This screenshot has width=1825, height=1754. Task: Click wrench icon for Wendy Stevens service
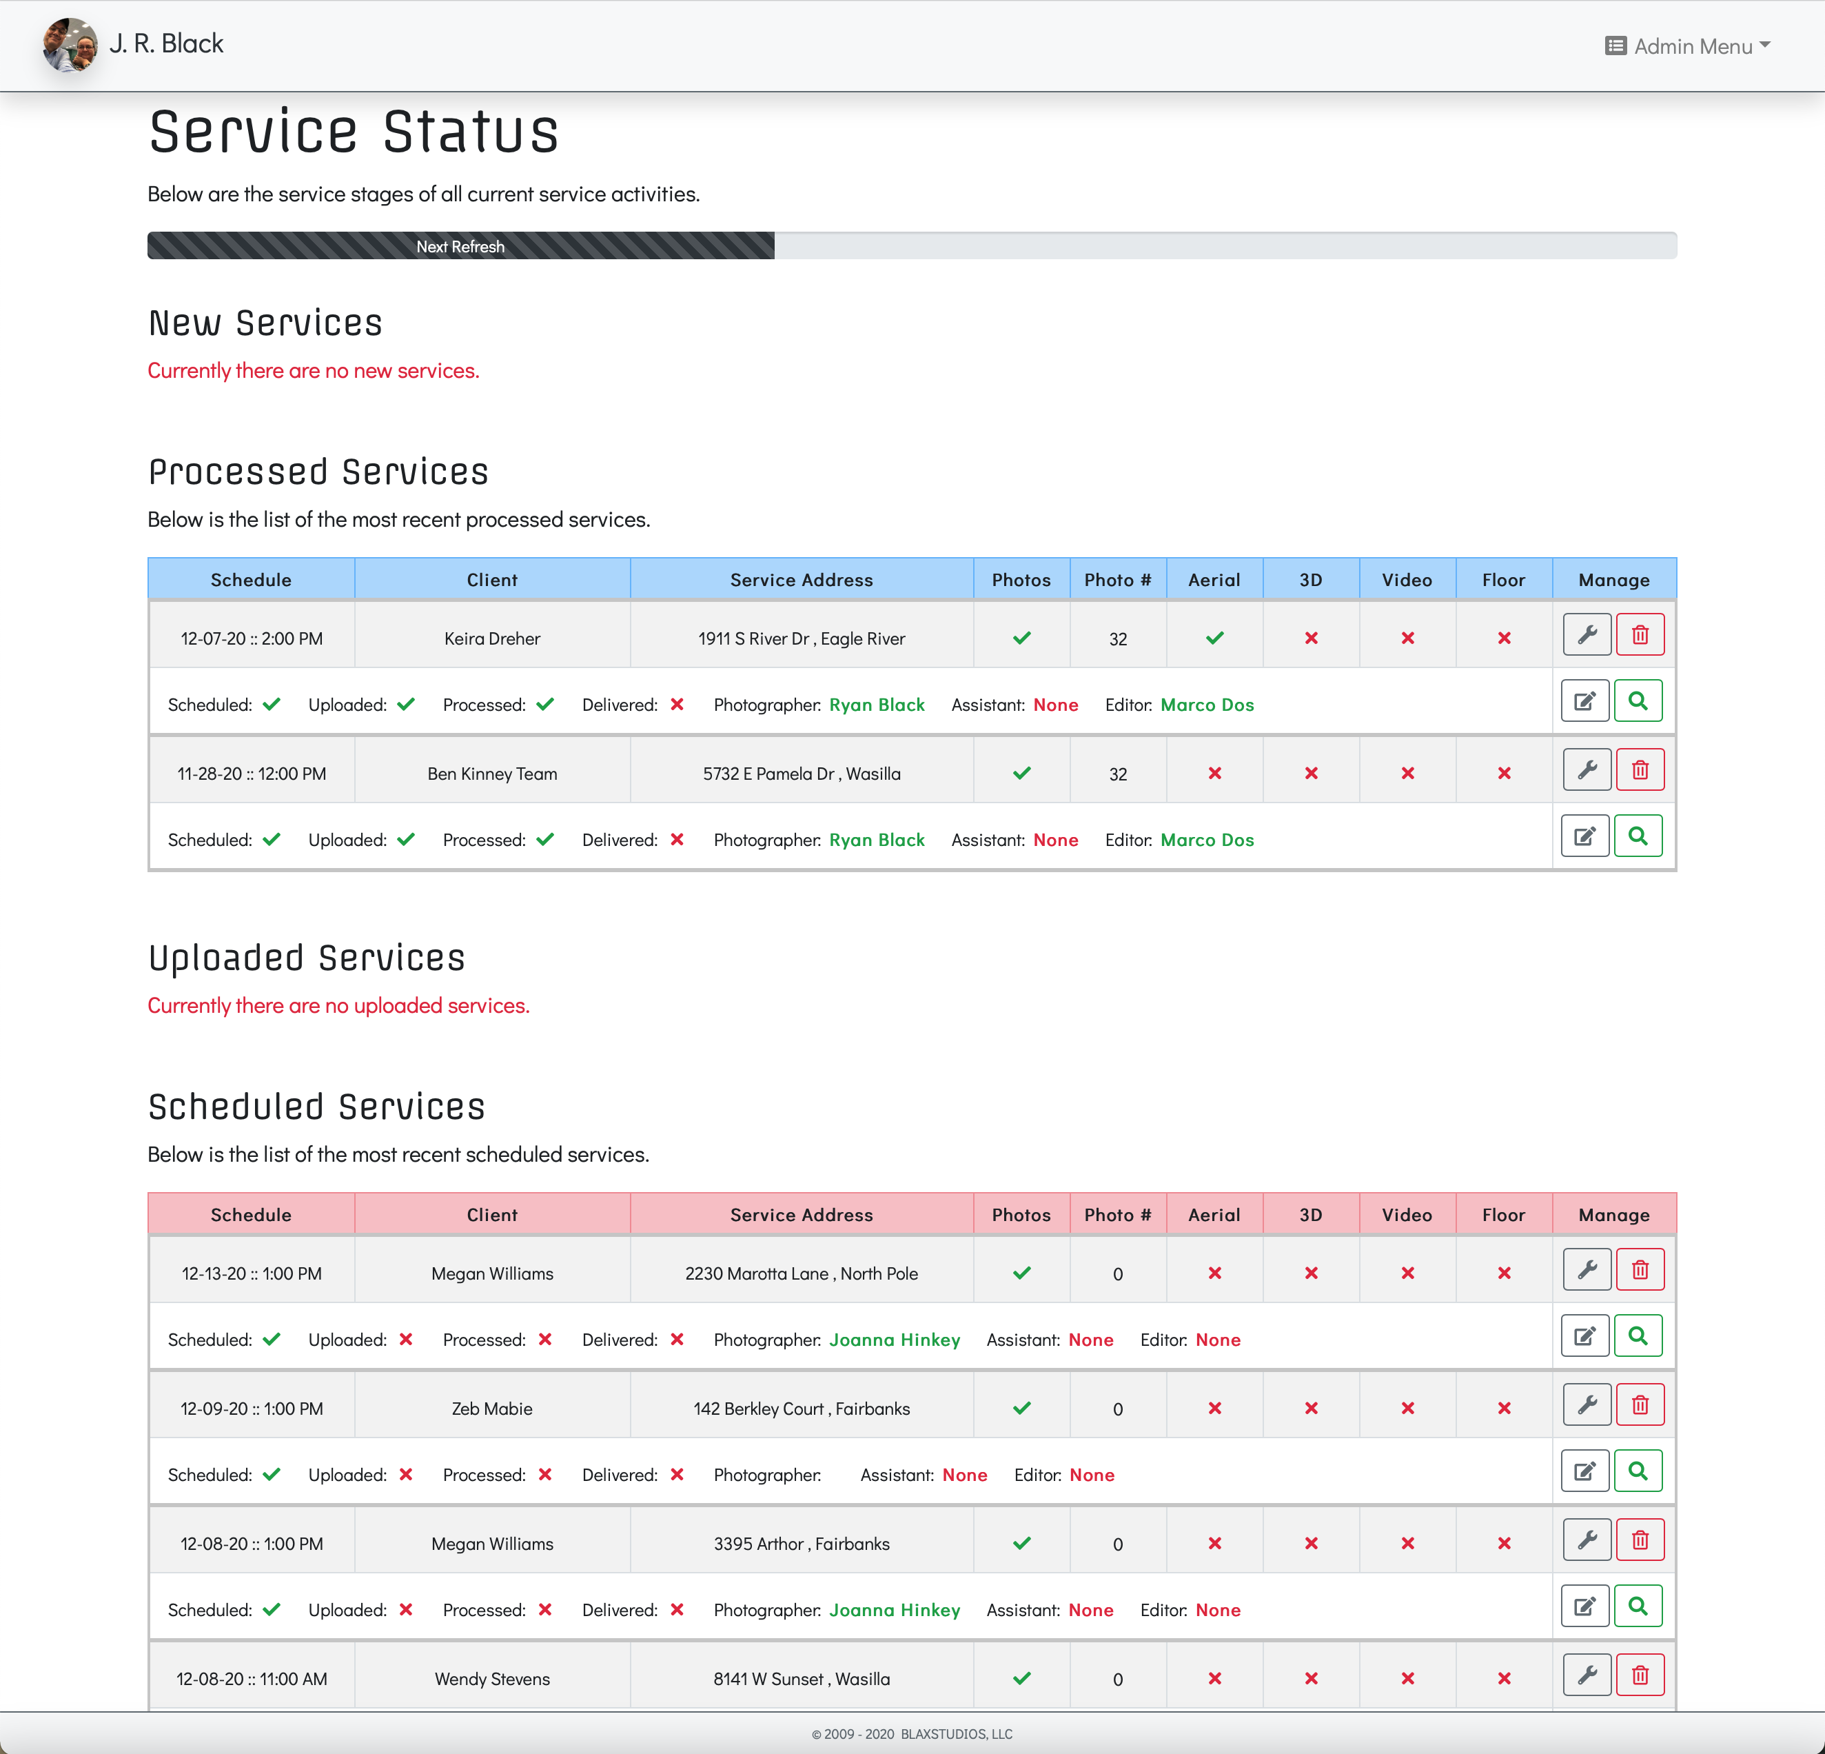tap(1587, 1676)
